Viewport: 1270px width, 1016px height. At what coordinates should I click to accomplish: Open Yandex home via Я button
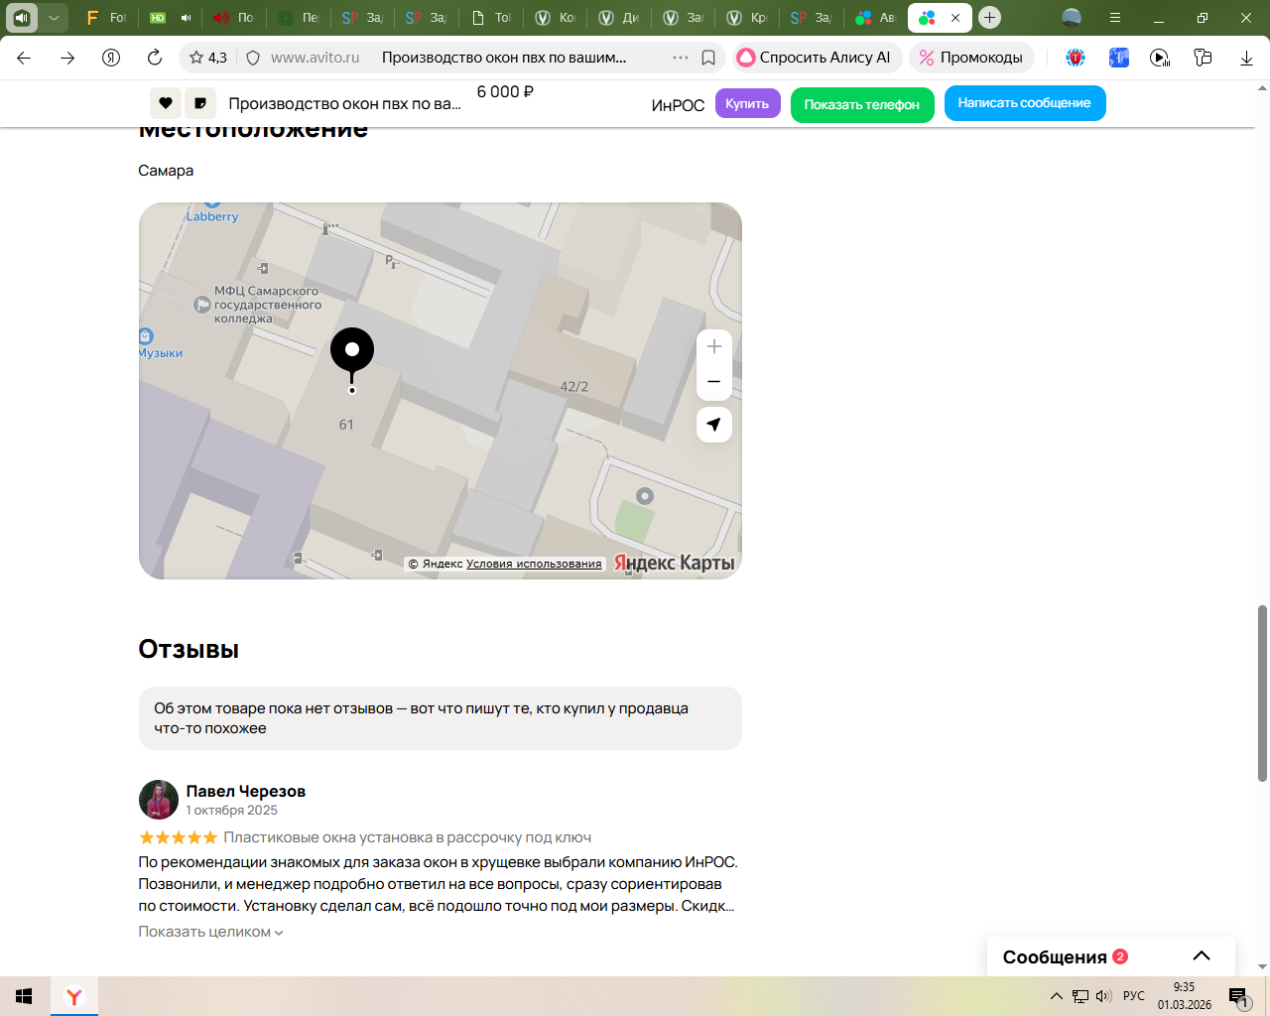[111, 58]
